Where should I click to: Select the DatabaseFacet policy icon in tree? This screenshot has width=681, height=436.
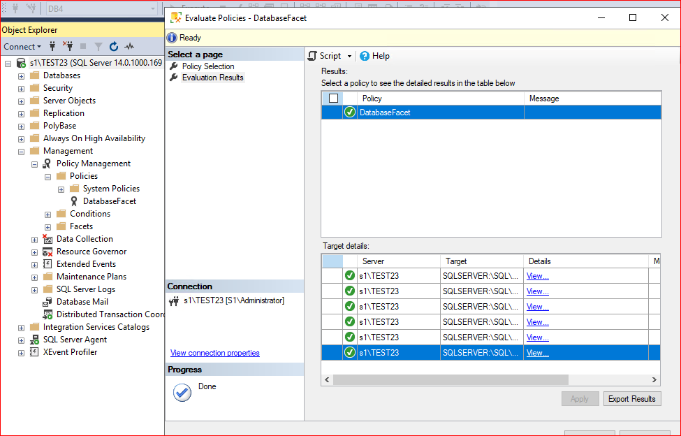pos(74,201)
